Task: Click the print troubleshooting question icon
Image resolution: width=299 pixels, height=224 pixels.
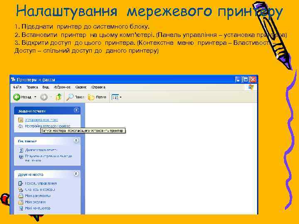Action: (x=21, y=150)
